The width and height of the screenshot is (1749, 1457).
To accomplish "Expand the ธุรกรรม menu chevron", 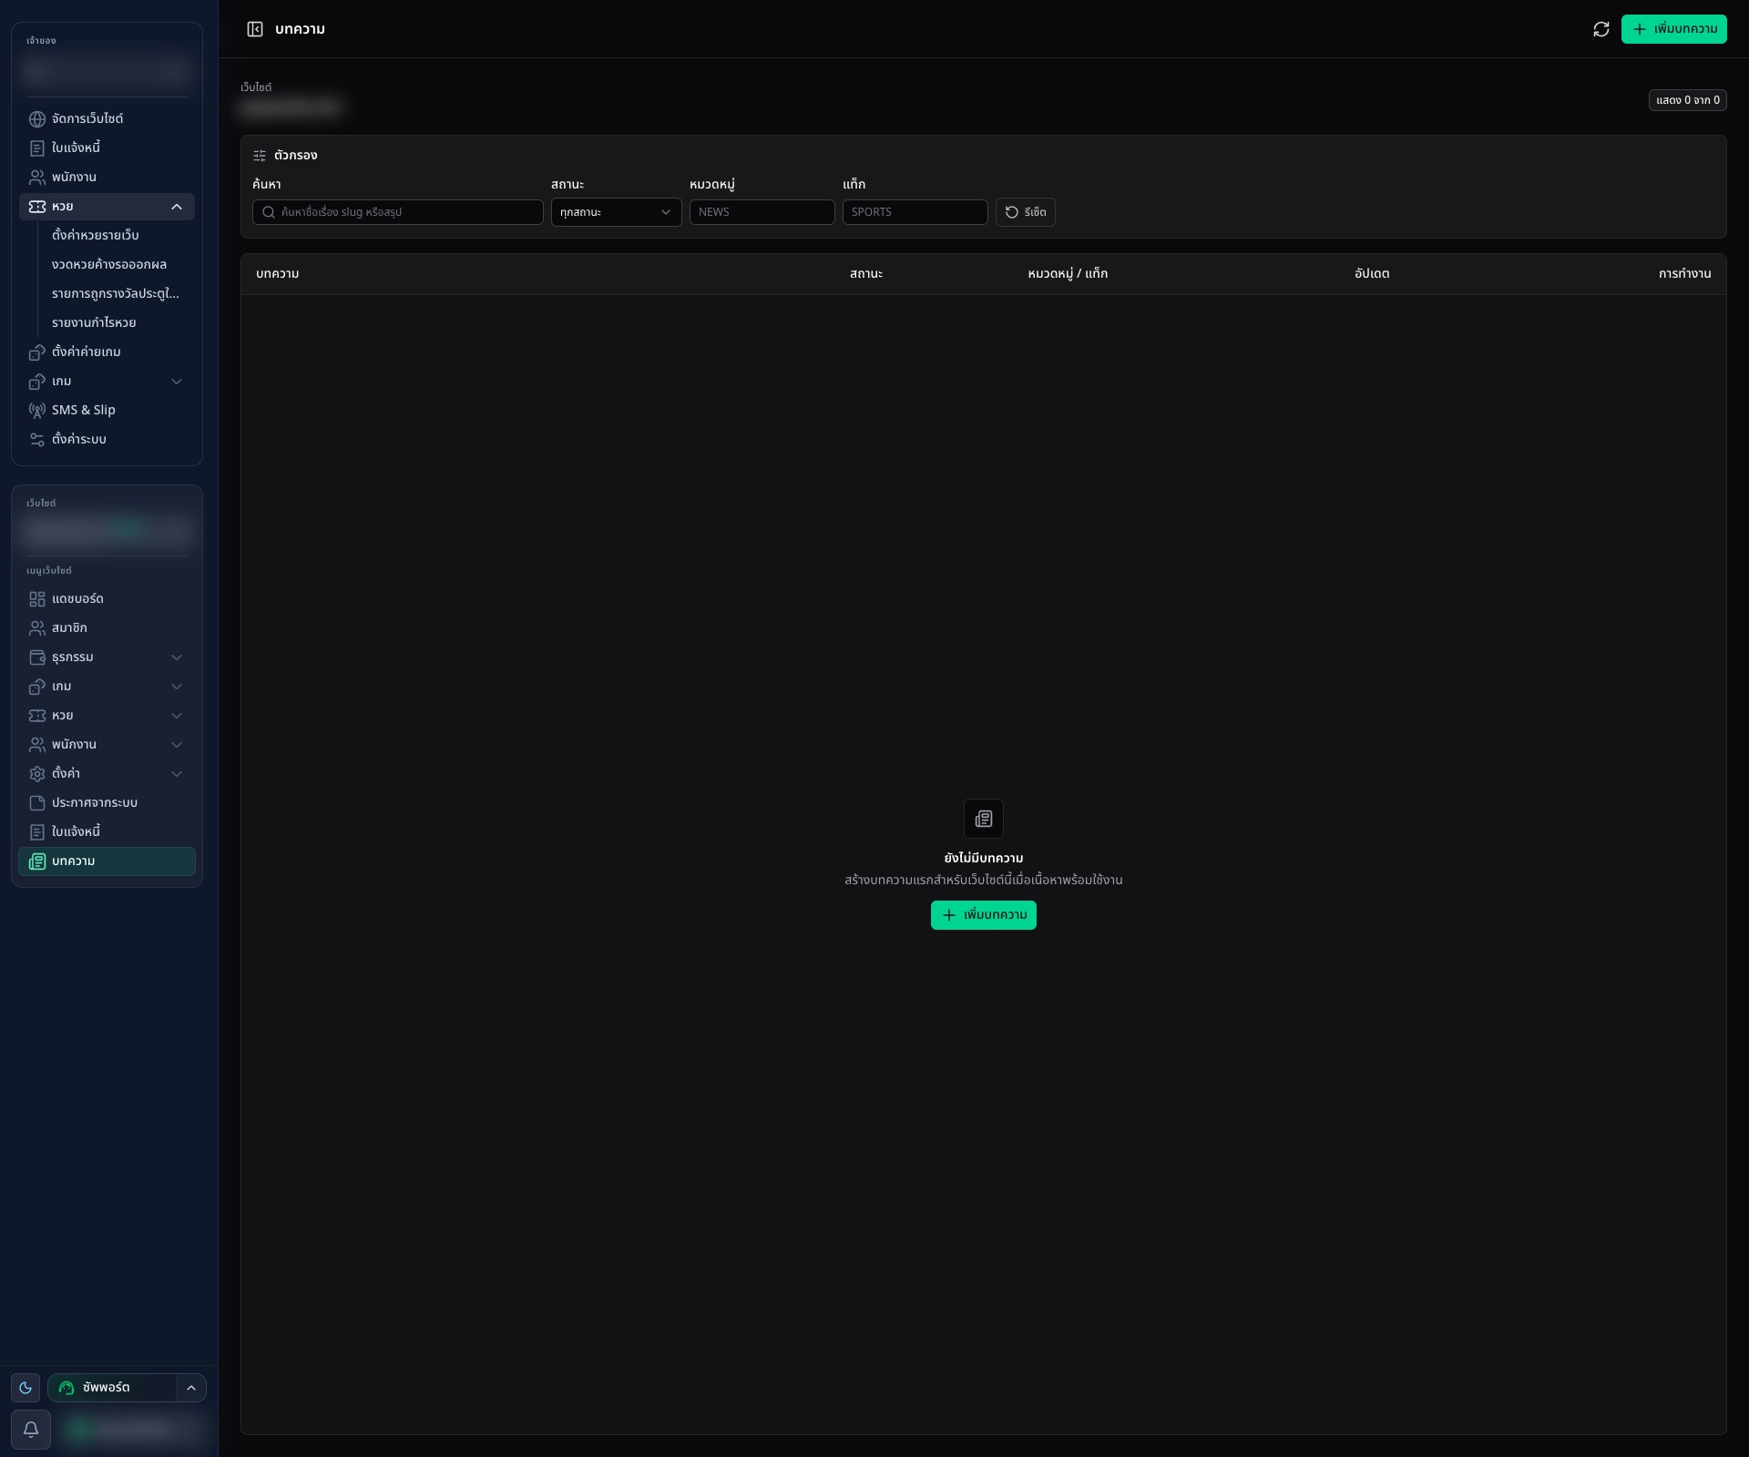I will coord(177,657).
